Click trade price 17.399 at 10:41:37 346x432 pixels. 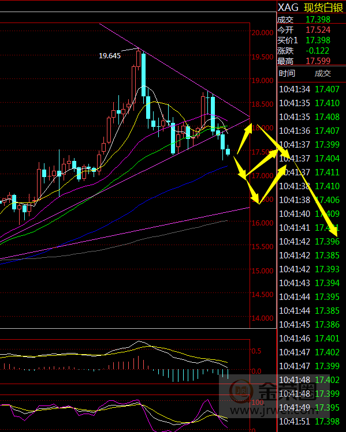coord(328,144)
